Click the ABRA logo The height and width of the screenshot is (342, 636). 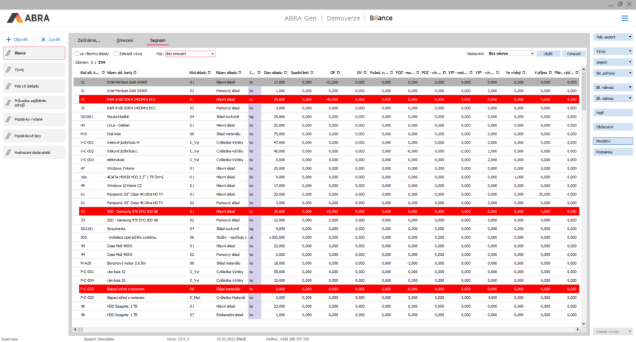[x=29, y=18]
